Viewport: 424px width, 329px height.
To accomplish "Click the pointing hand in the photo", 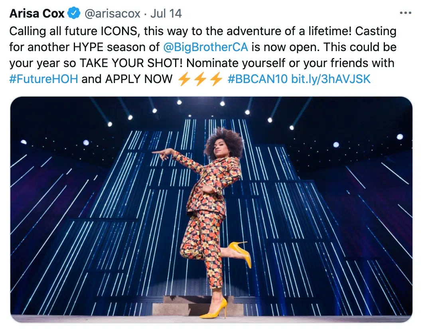I will pos(163,154).
